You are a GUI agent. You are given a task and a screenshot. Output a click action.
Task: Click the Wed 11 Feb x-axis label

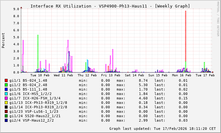[x=63, y=75]
